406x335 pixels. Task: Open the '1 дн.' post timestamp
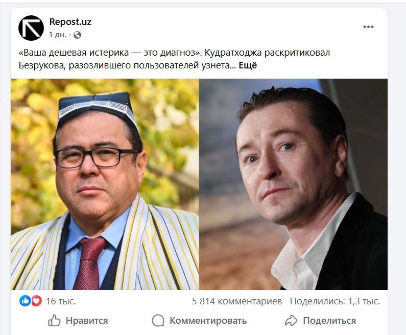tap(58, 35)
